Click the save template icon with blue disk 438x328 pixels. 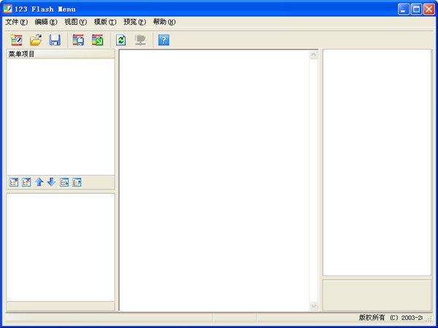click(78, 40)
